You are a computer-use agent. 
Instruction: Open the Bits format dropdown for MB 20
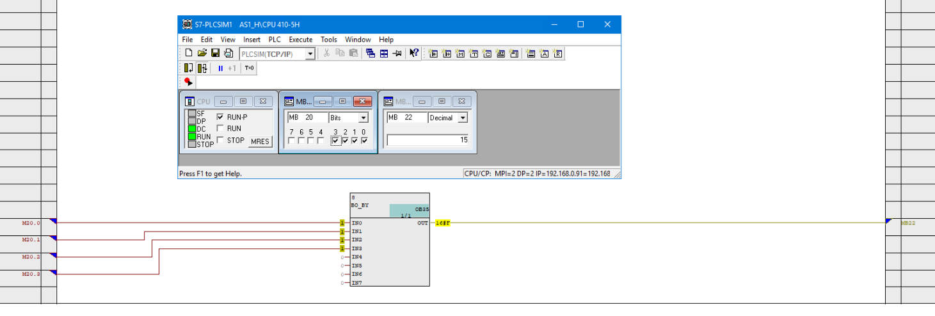[x=363, y=118]
